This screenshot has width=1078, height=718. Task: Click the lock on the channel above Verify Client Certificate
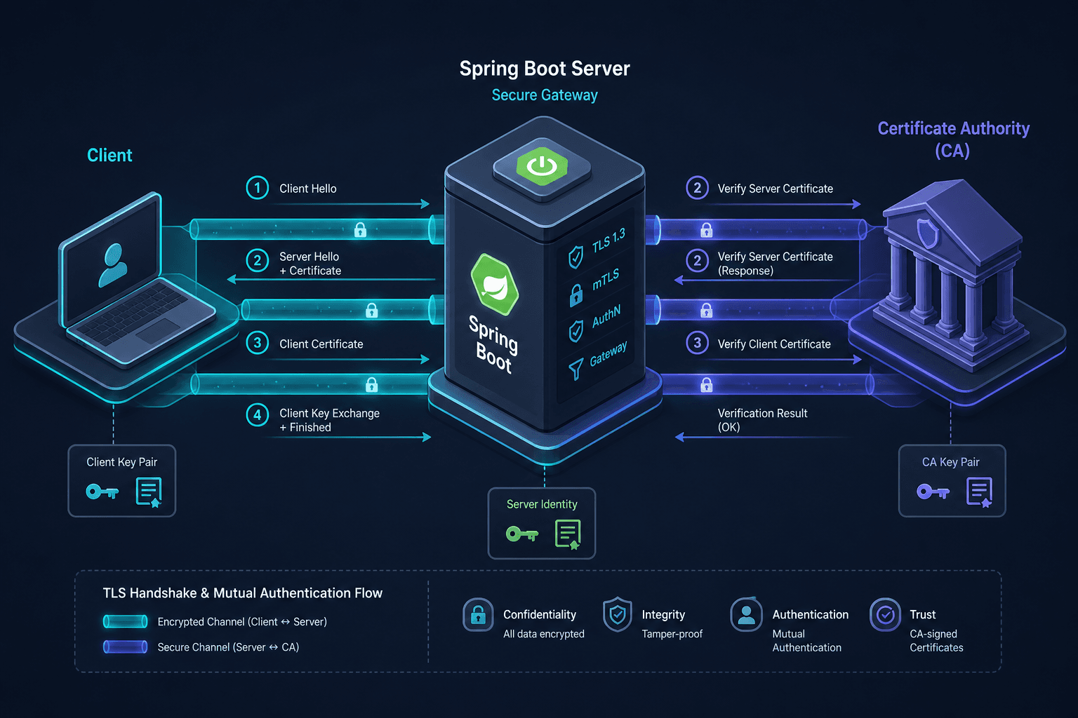click(707, 310)
